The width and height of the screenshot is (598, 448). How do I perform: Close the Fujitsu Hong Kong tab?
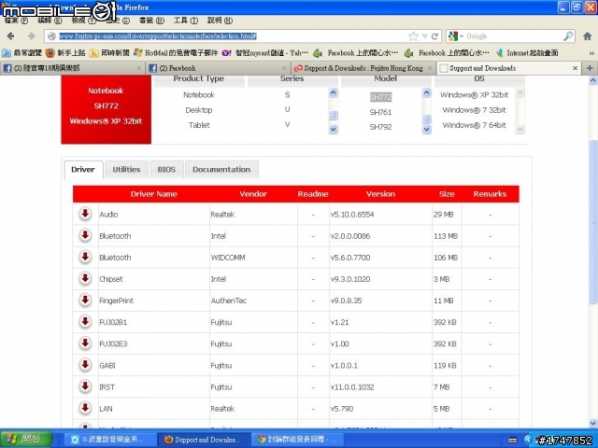click(x=430, y=68)
